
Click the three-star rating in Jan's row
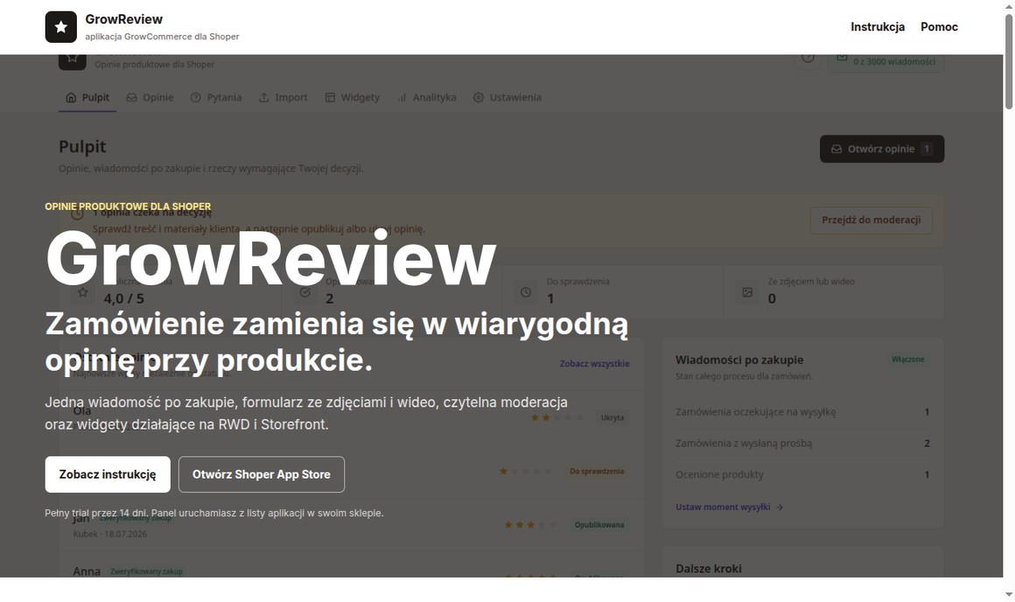point(531,525)
